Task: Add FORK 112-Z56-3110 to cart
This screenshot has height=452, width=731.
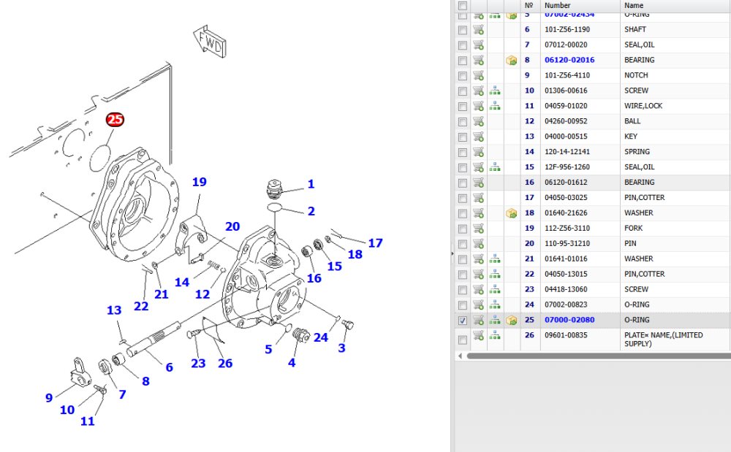Action: pos(478,228)
